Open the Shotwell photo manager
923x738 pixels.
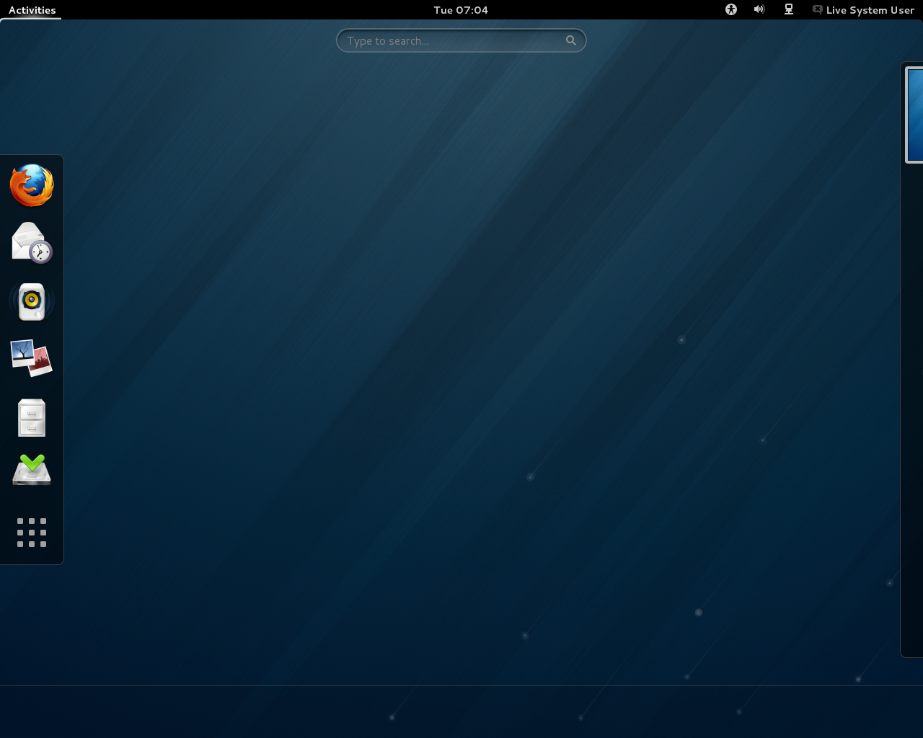point(31,358)
